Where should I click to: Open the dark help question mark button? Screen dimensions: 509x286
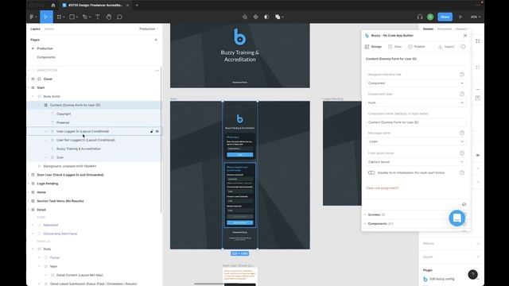point(472,275)
